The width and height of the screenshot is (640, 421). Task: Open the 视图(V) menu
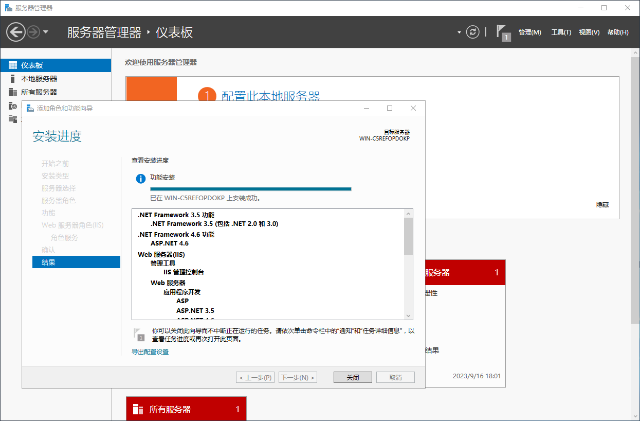[x=589, y=32]
